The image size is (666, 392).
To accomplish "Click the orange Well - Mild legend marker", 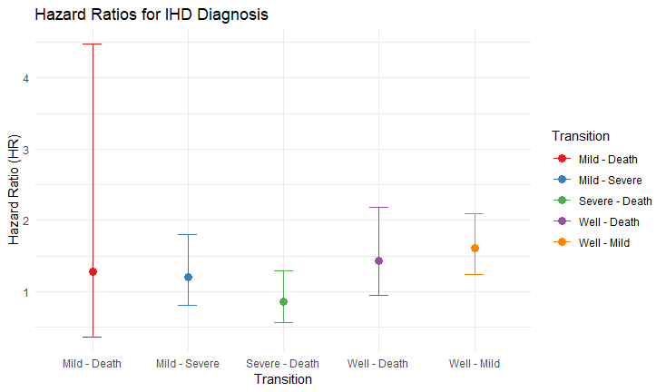I will [563, 242].
